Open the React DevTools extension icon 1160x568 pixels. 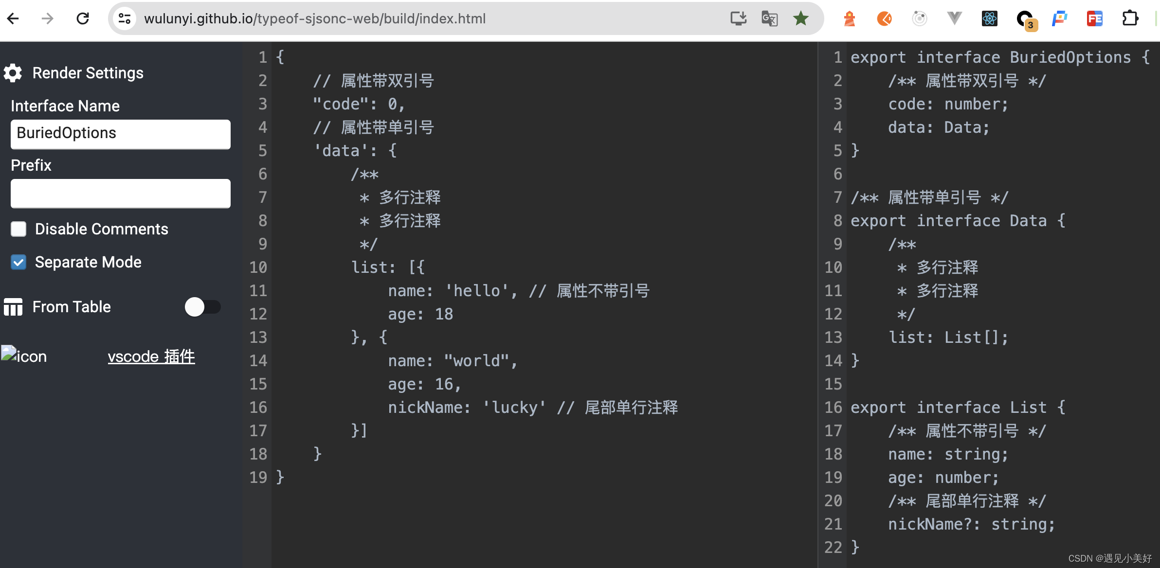[989, 18]
